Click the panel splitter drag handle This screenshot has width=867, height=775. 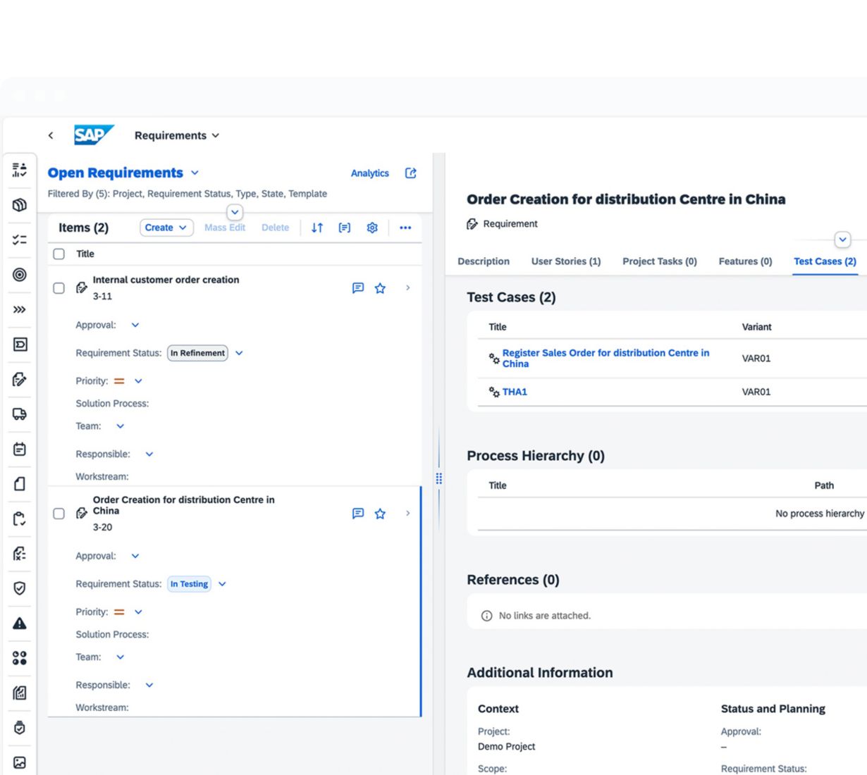click(439, 479)
